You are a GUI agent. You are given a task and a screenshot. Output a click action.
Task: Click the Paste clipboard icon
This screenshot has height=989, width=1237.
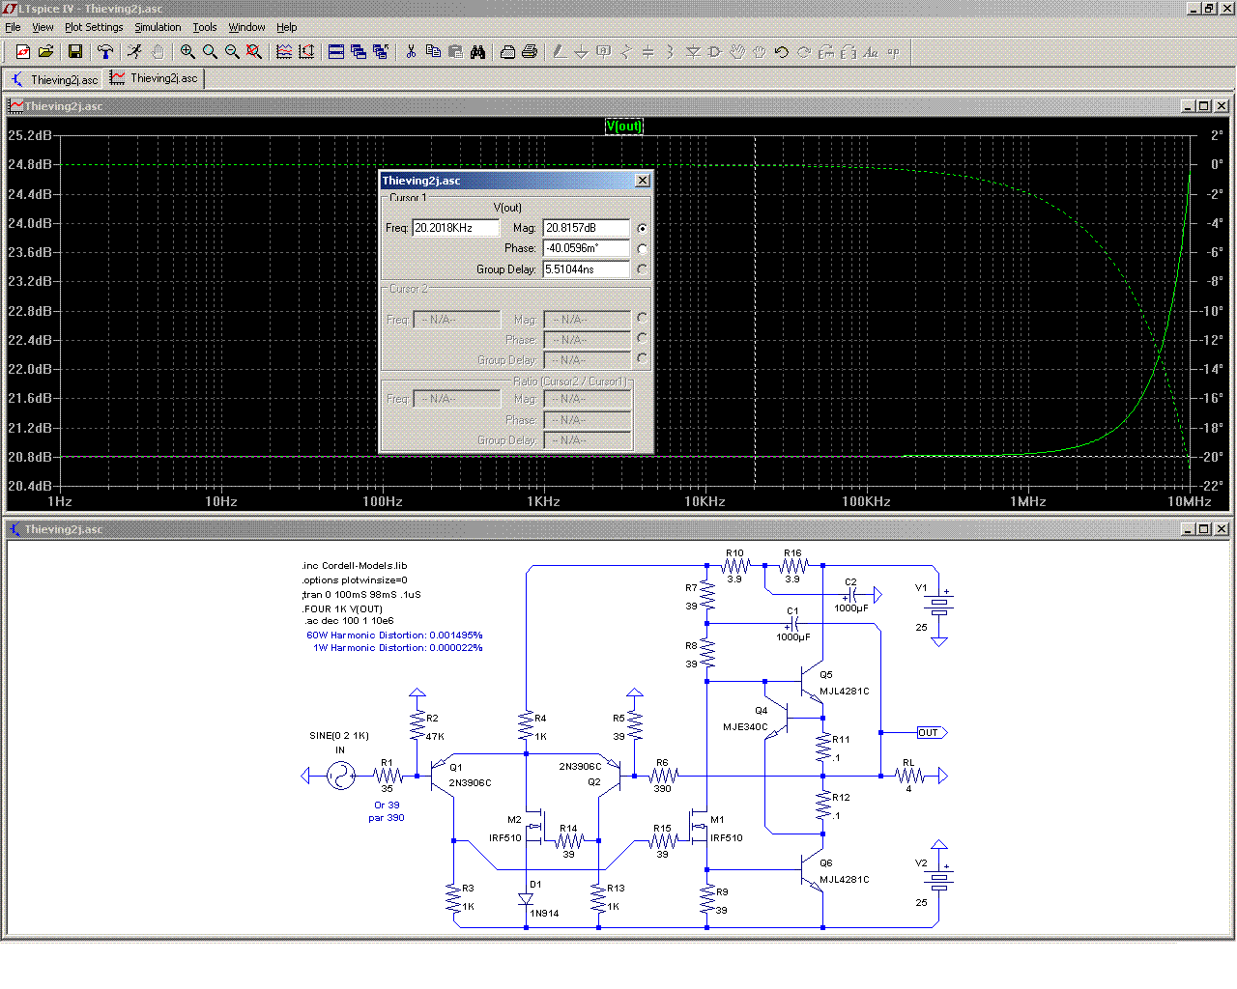[455, 52]
